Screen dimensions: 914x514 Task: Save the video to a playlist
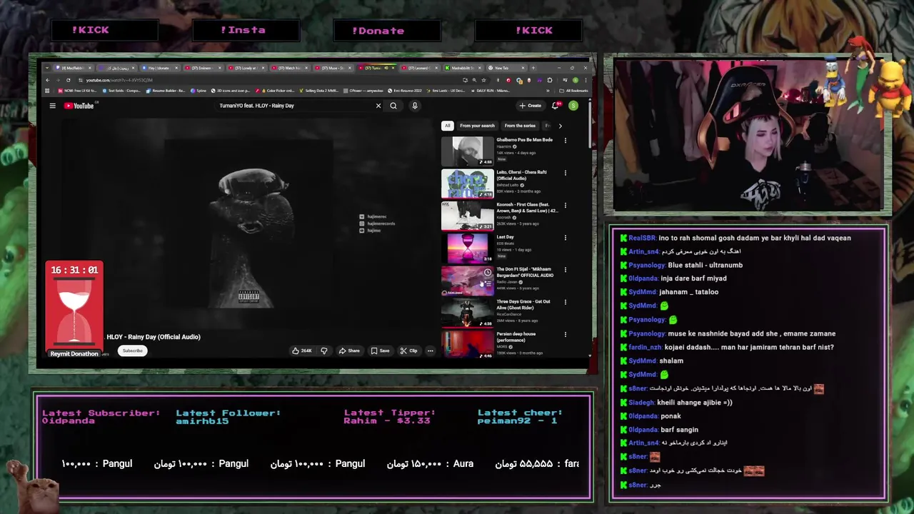coord(381,351)
